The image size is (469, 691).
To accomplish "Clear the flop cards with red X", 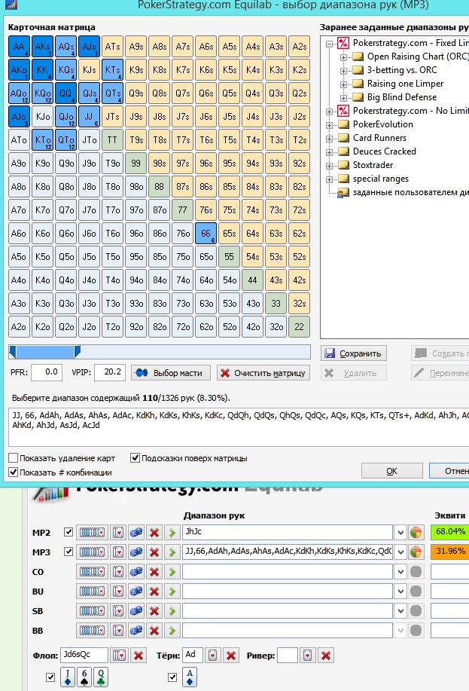I will tap(139, 656).
